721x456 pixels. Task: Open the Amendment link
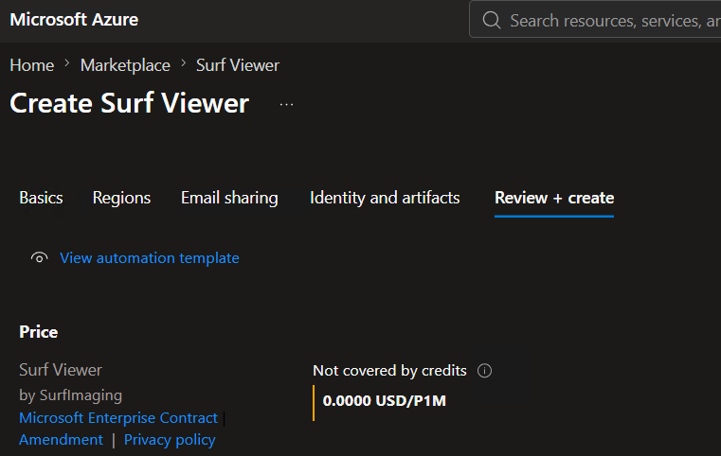click(62, 440)
